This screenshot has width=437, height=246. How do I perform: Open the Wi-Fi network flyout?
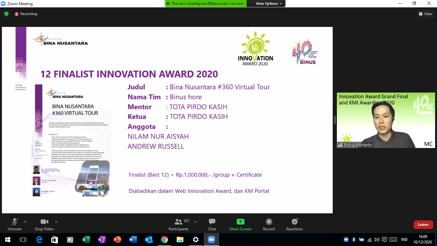pos(369,240)
